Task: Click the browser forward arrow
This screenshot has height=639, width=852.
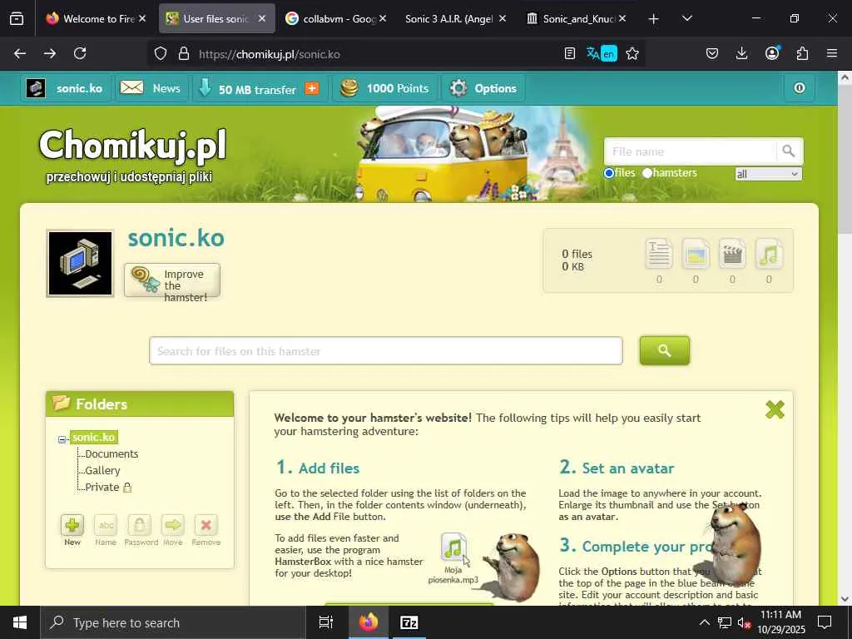Action: click(50, 53)
